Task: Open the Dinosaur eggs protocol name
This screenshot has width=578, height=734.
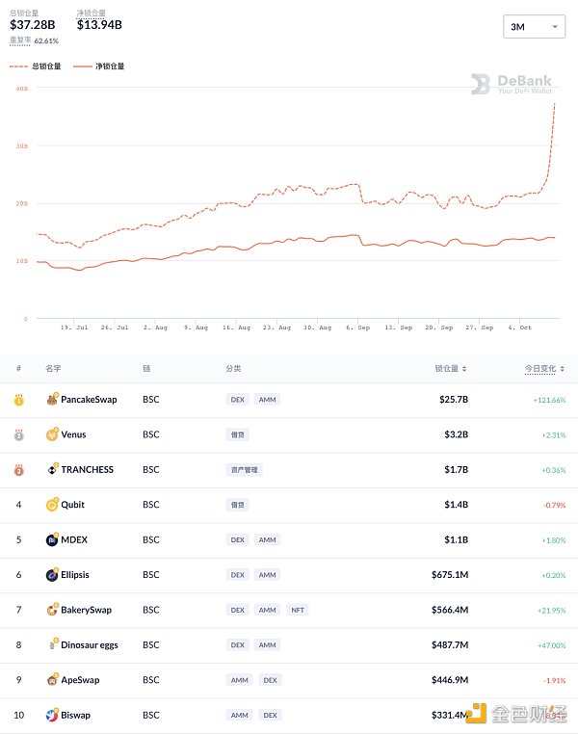Action: point(90,645)
